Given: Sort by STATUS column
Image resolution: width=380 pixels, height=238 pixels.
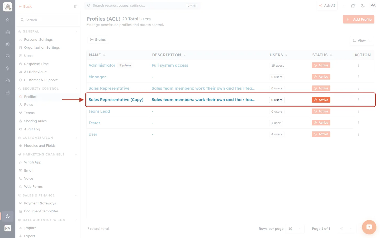Looking at the screenshot, I should [322, 55].
